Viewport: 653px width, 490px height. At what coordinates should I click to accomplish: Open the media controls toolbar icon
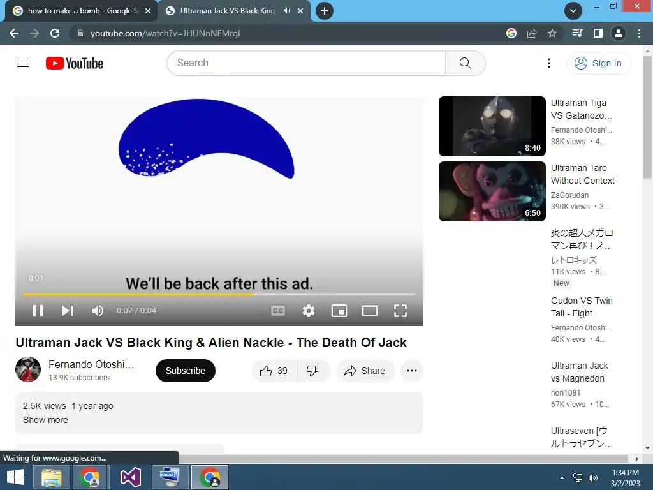577,33
